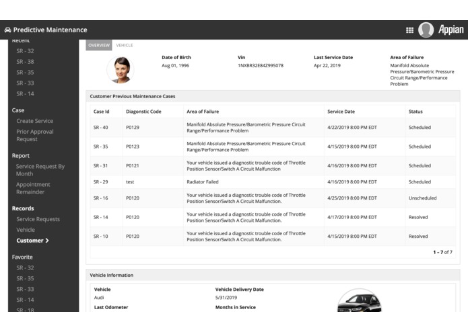468x332 pixels.
Task: Click diagnostic code P0123
Action: point(133,147)
